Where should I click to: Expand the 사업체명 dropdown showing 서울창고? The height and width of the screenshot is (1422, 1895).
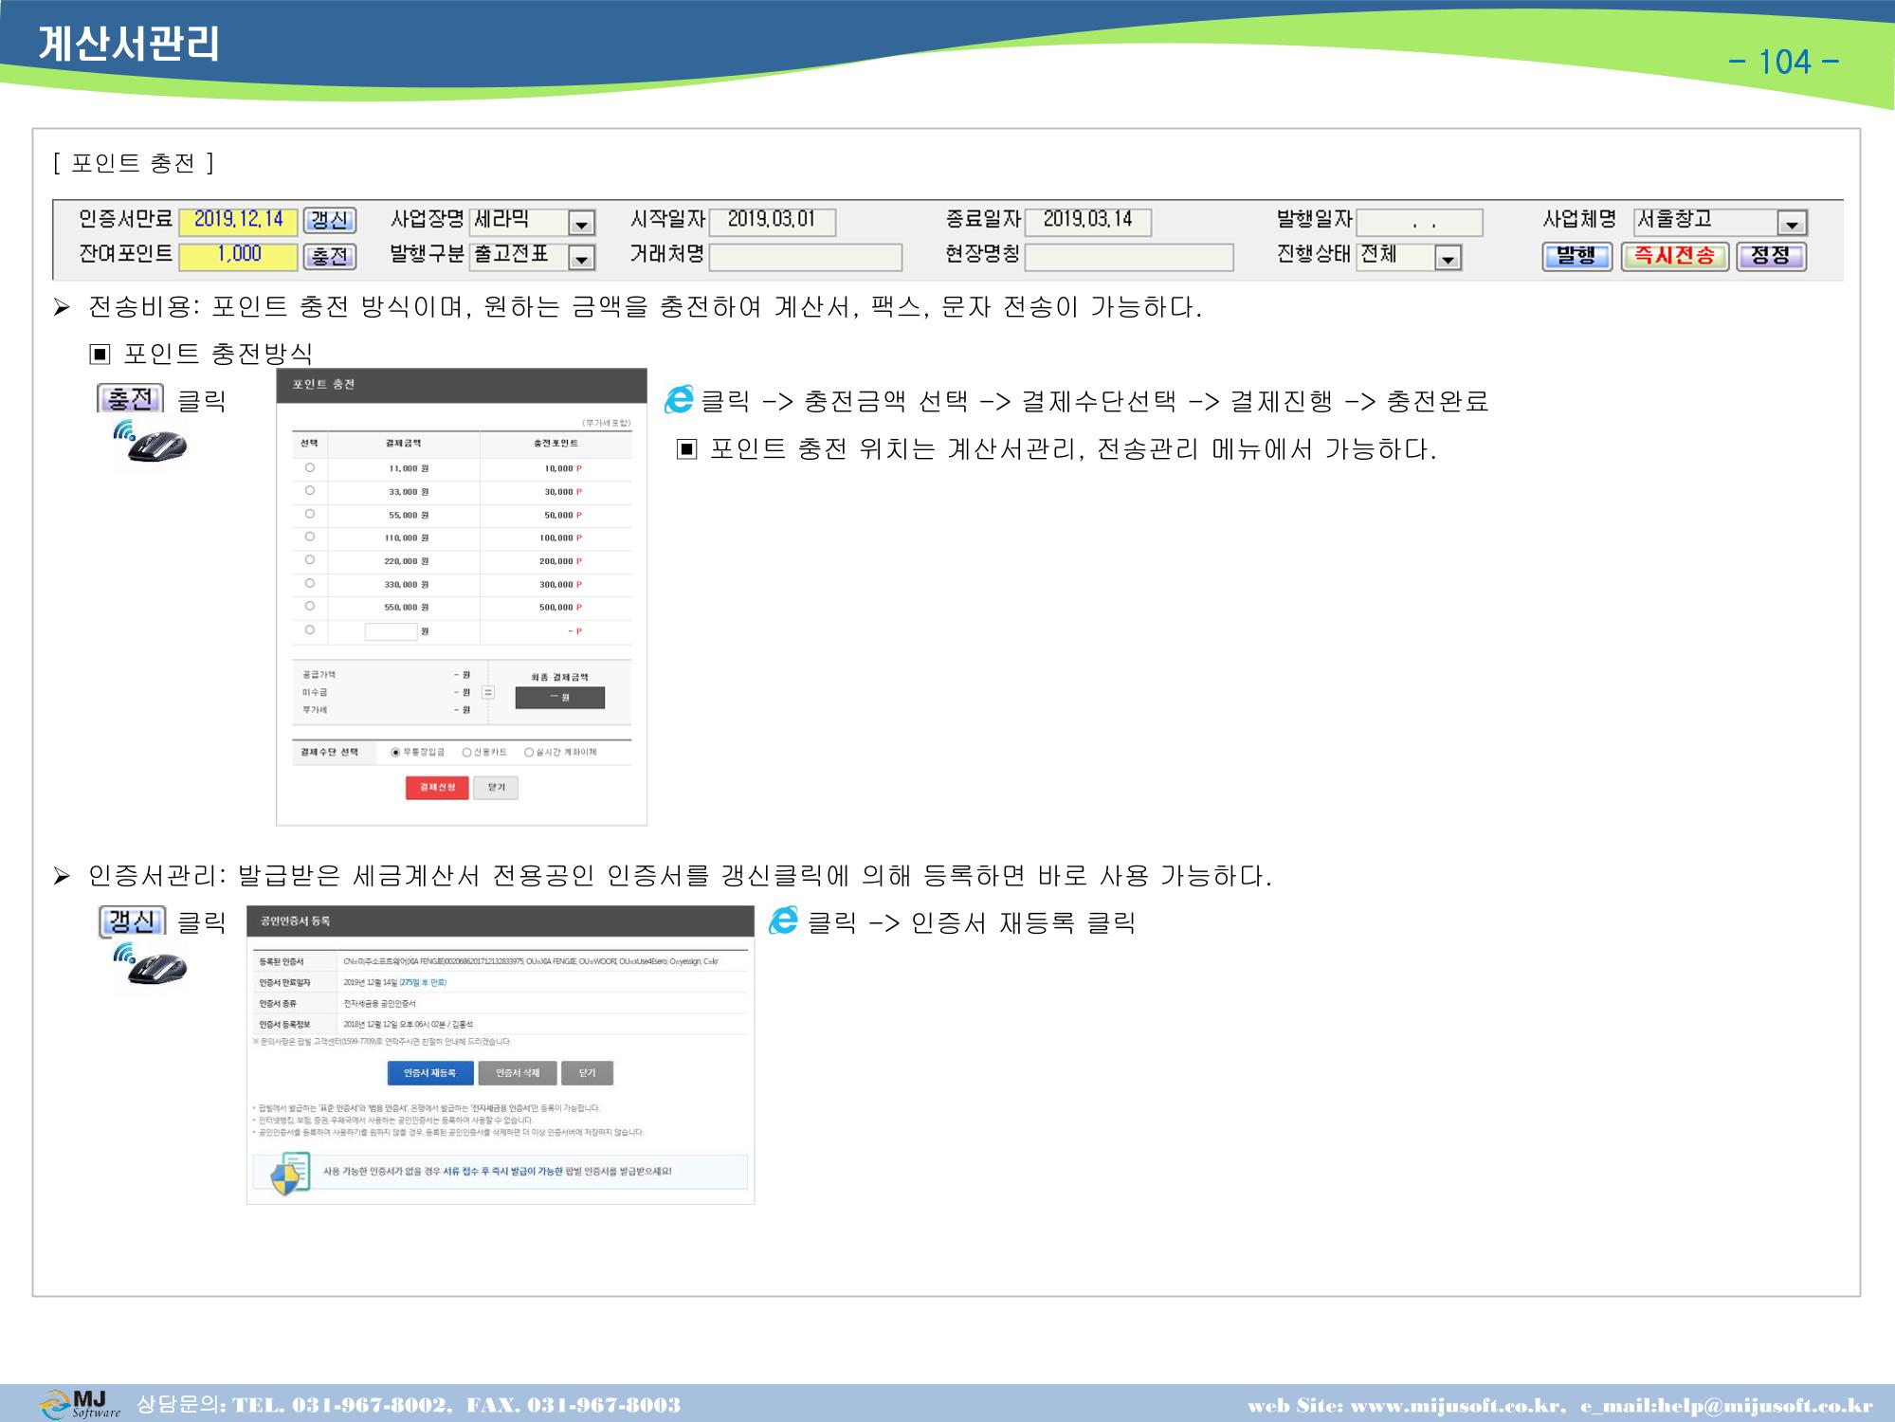pyautogui.click(x=1791, y=224)
